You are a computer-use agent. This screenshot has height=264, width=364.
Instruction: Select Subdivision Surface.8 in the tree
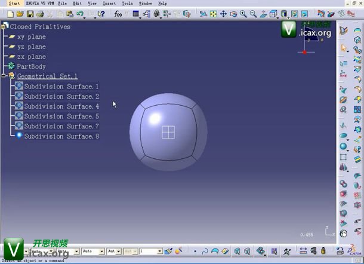coord(61,136)
